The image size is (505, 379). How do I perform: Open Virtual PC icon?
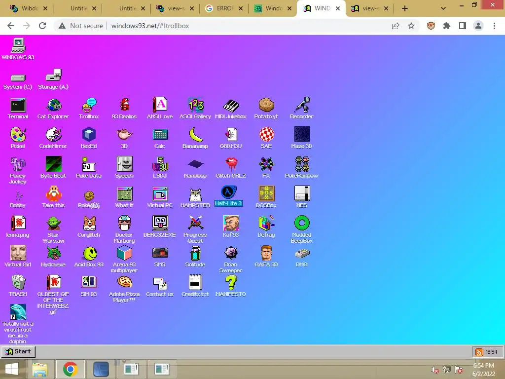[x=160, y=197]
